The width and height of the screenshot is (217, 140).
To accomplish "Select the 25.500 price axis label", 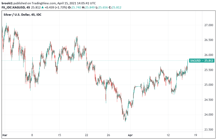I will [x=209, y=70].
